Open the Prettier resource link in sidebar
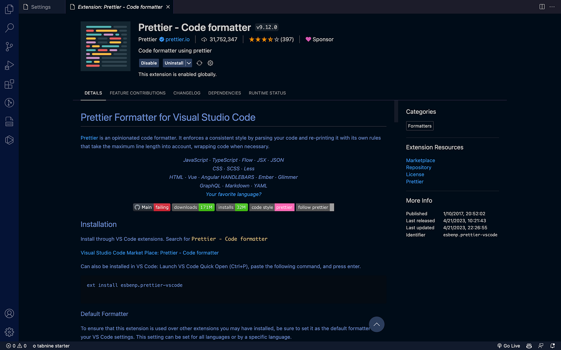Screen dimensions: 561x350 click(415, 182)
